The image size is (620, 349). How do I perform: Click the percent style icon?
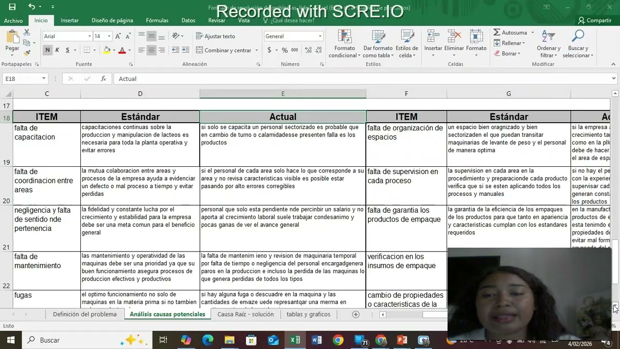coord(284,50)
